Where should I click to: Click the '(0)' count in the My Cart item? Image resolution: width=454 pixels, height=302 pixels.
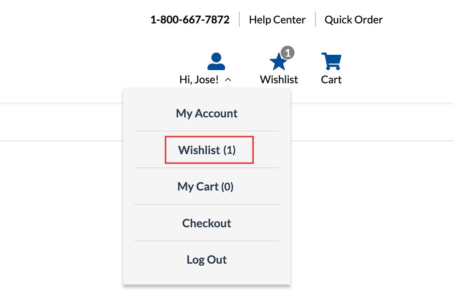pos(227,187)
